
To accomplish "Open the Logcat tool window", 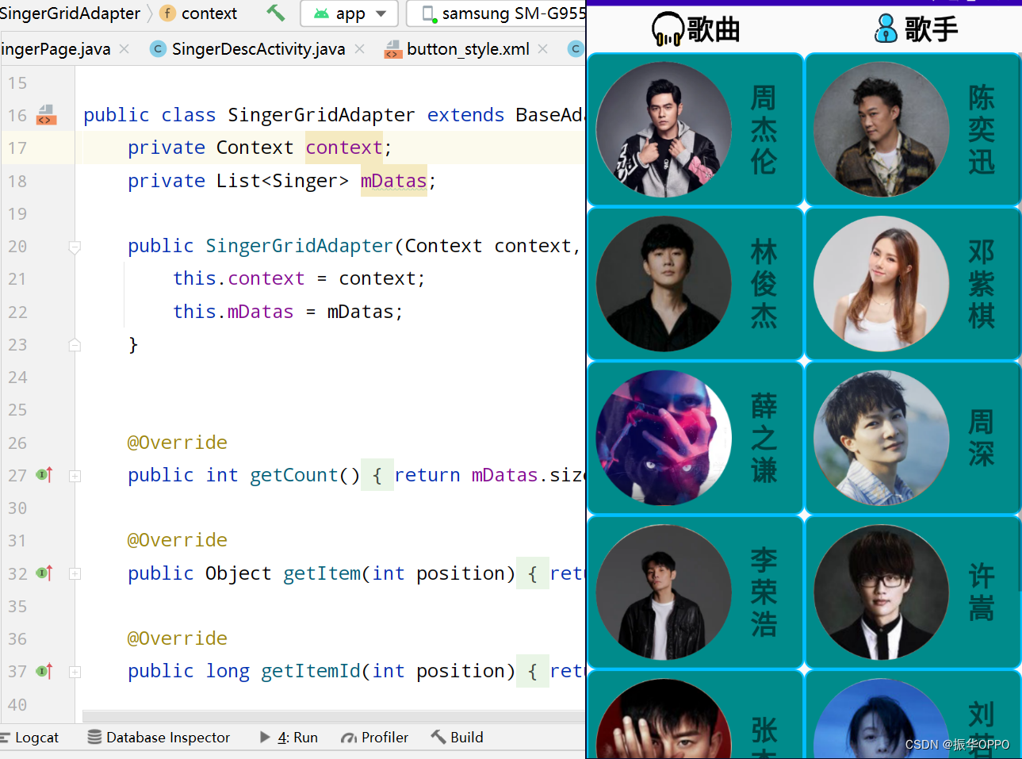I will [x=30, y=738].
